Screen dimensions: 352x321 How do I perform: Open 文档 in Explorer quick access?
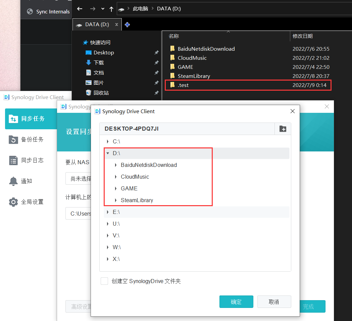95,73
